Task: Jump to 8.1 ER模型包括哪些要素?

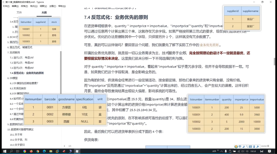Action: [x=24, y=83]
